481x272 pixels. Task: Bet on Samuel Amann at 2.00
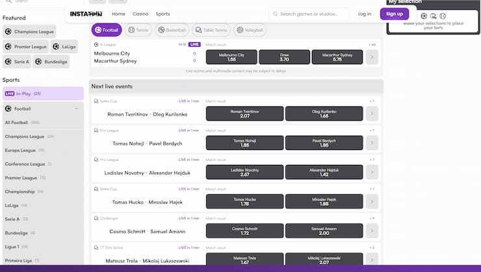(324, 230)
